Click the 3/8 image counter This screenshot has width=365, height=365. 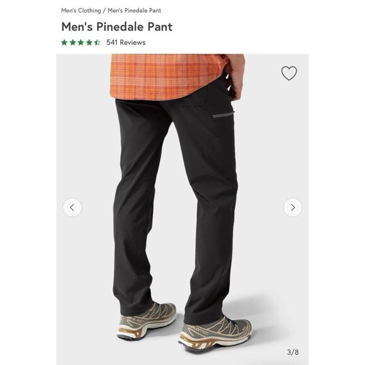click(293, 352)
